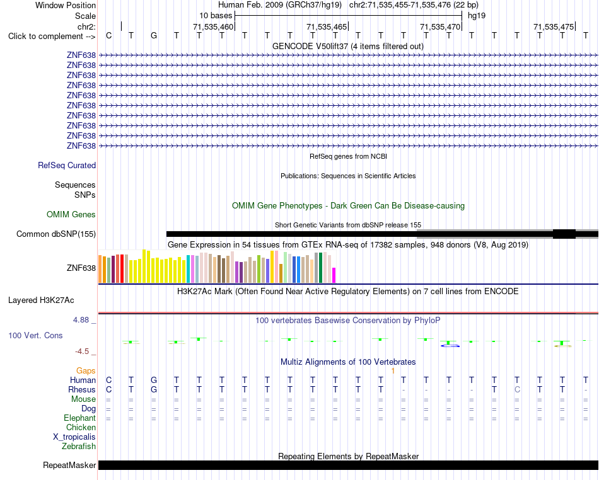The height and width of the screenshot is (480, 599).
Task: Click the SNPs track label
Action: [85, 195]
